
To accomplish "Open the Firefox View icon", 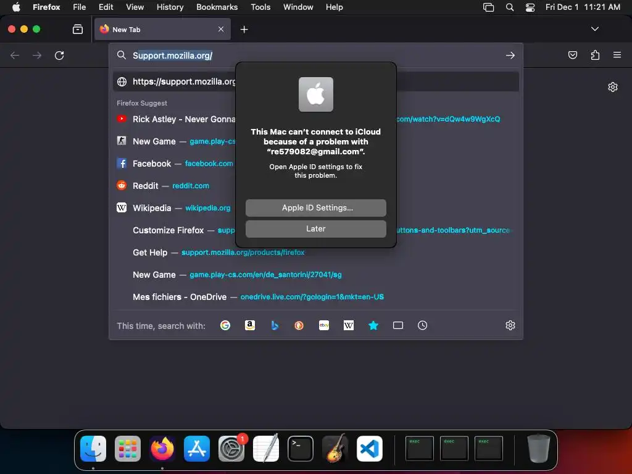I will (77, 29).
